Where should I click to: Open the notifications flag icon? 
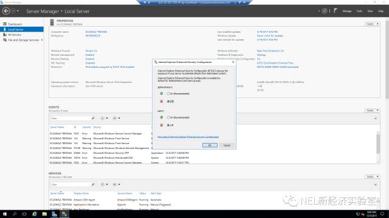(335, 11)
